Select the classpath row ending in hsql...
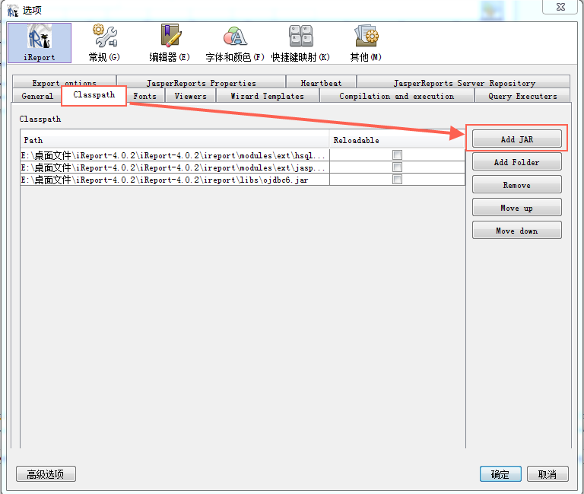Viewport: 584px width, 494px height. 243,155
